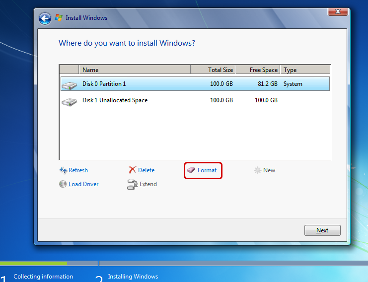
Task: Sort by the Type column header
Action: click(x=305, y=70)
